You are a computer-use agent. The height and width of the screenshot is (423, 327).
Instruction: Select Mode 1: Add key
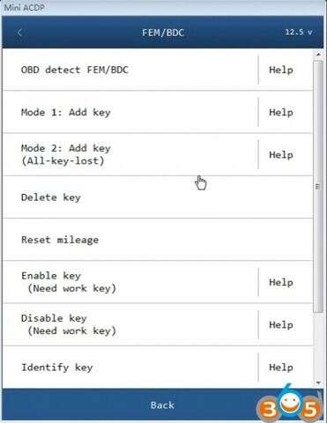tap(130, 112)
